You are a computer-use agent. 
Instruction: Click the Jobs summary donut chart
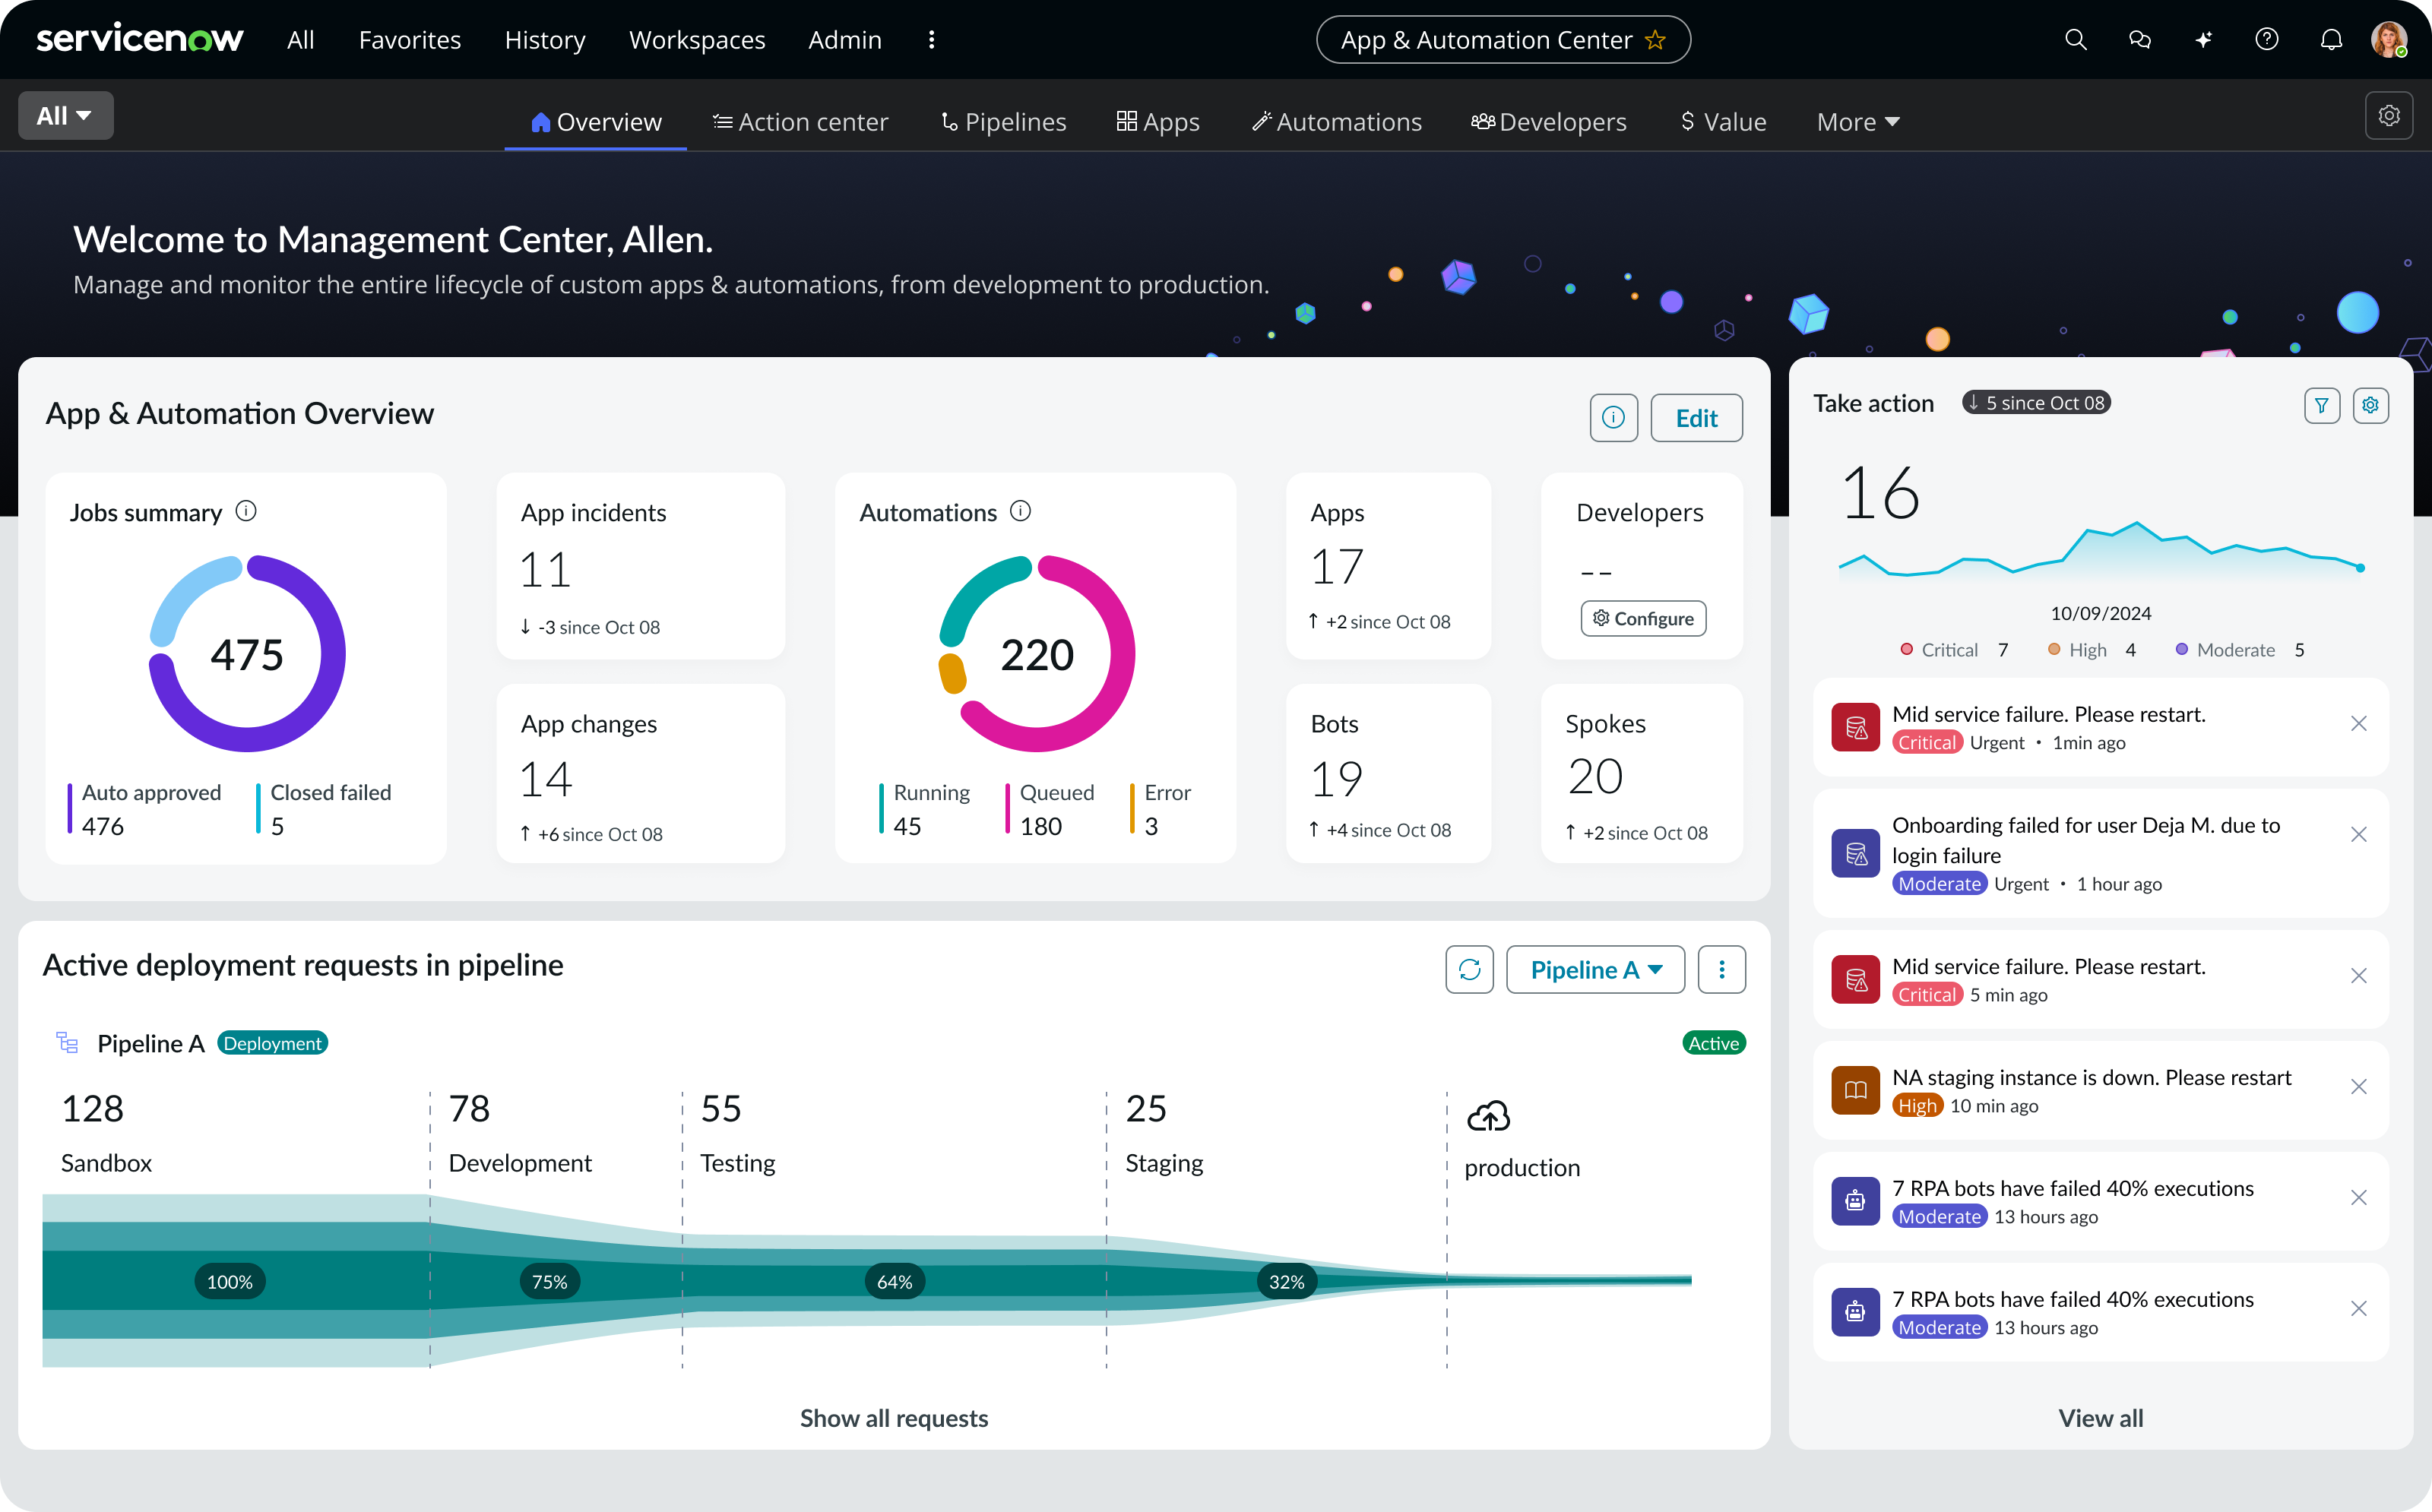247,653
